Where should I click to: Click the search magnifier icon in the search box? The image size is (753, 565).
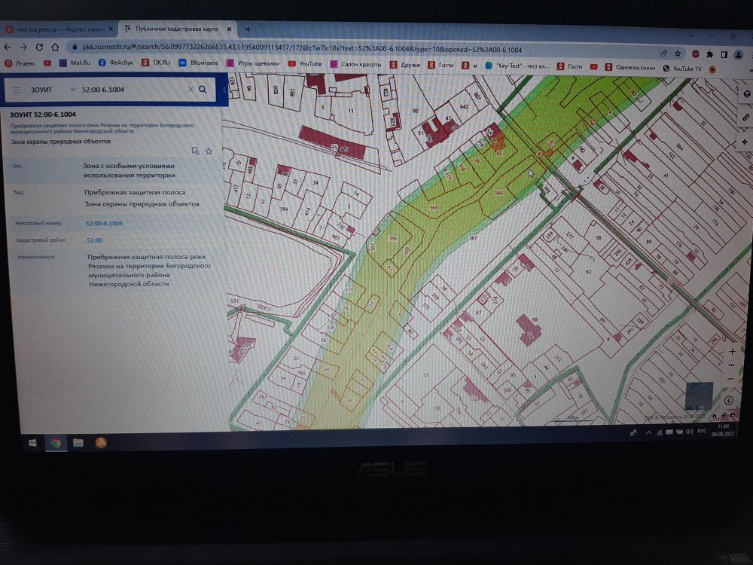(x=203, y=89)
